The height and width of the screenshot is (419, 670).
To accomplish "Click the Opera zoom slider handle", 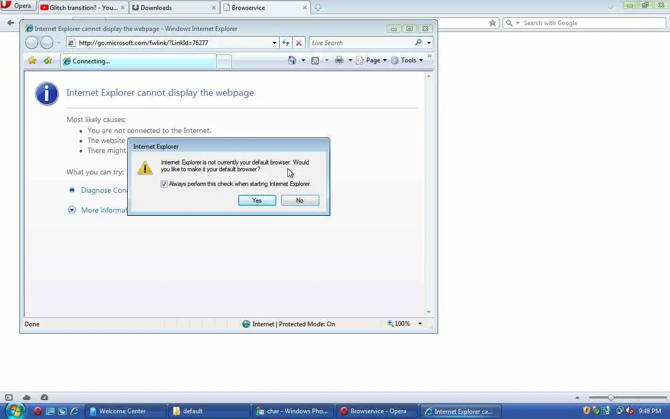I will 611,398.
